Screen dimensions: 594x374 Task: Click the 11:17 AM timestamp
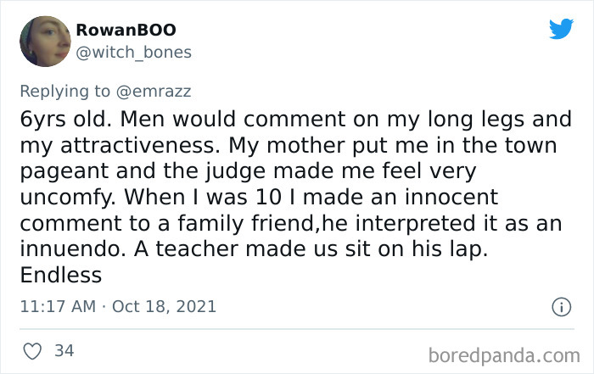pos(57,306)
